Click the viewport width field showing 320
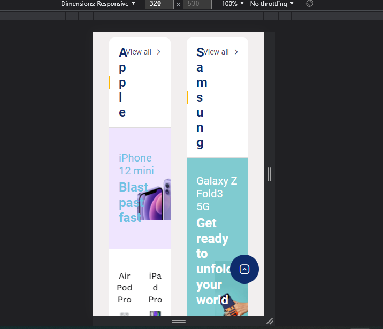The width and height of the screenshot is (383, 329). 159,4
